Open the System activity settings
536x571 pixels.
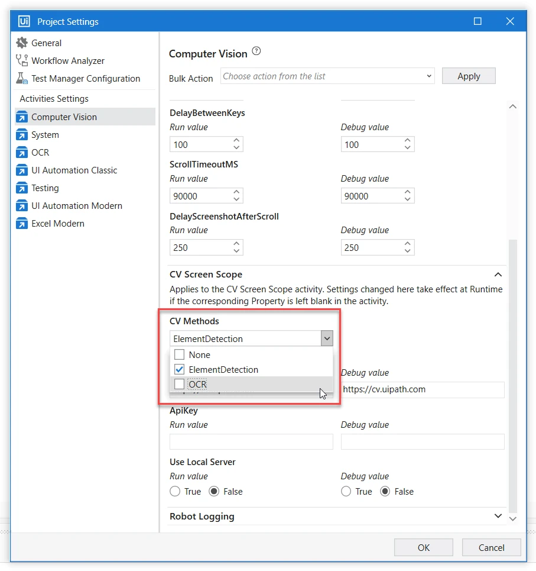(x=45, y=134)
